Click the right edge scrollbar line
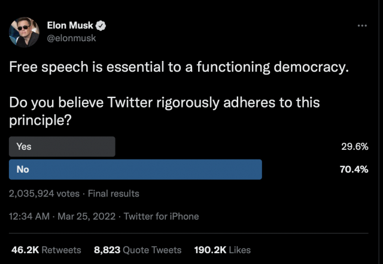This screenshot has height=264, width=383. click(x=379, y=132)
